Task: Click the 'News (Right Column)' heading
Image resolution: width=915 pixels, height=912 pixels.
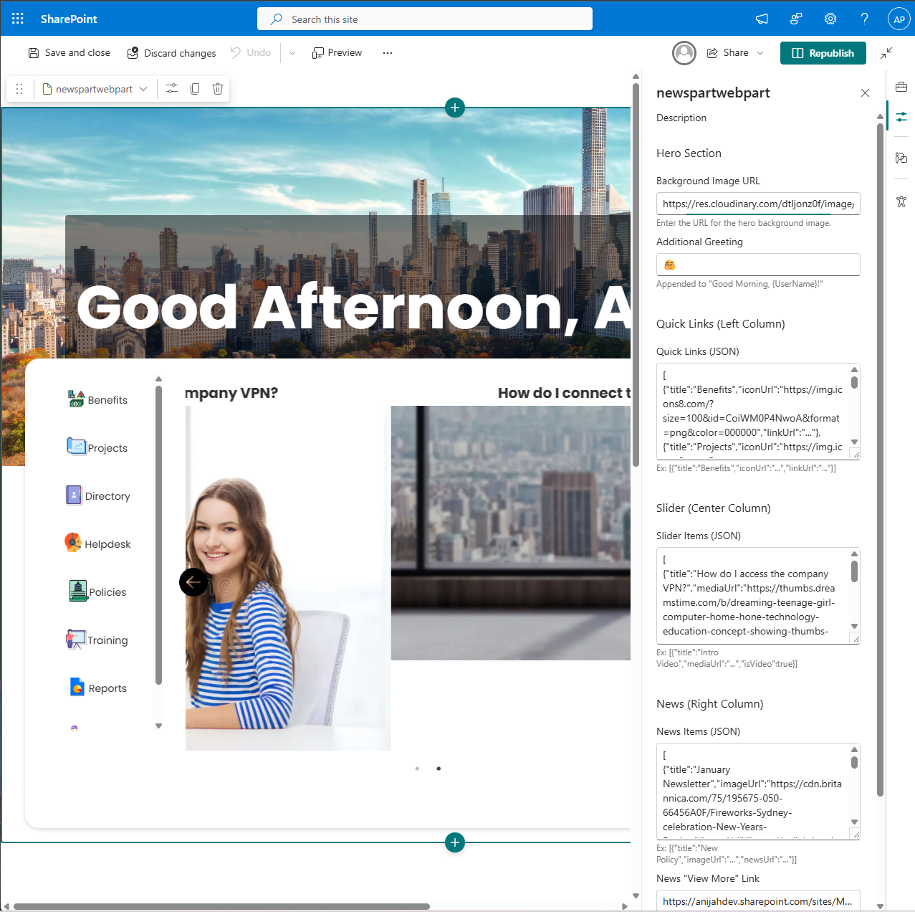Action: [710, 704]
